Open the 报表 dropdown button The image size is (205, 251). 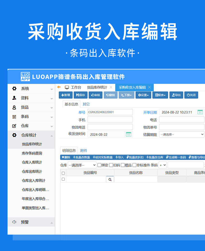click(160, 95)
